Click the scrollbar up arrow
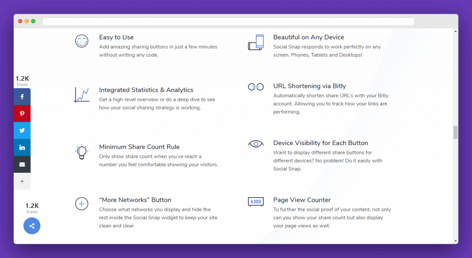The height and width of the screenshot is (258, 472). coord(455,31)
